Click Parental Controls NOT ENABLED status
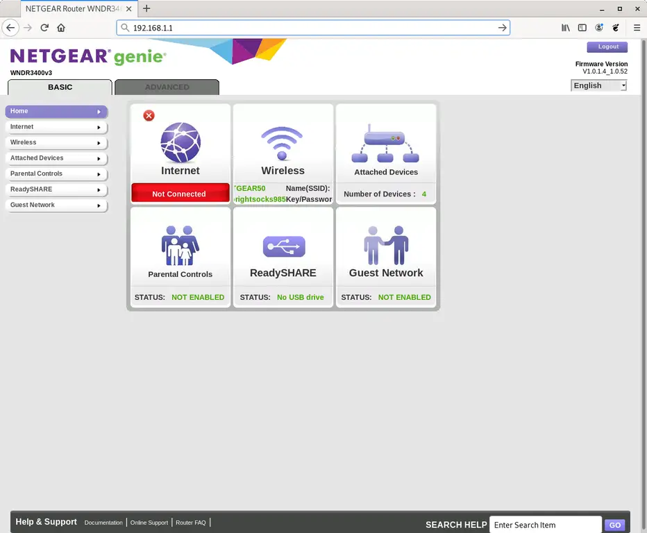 (198, 297)
